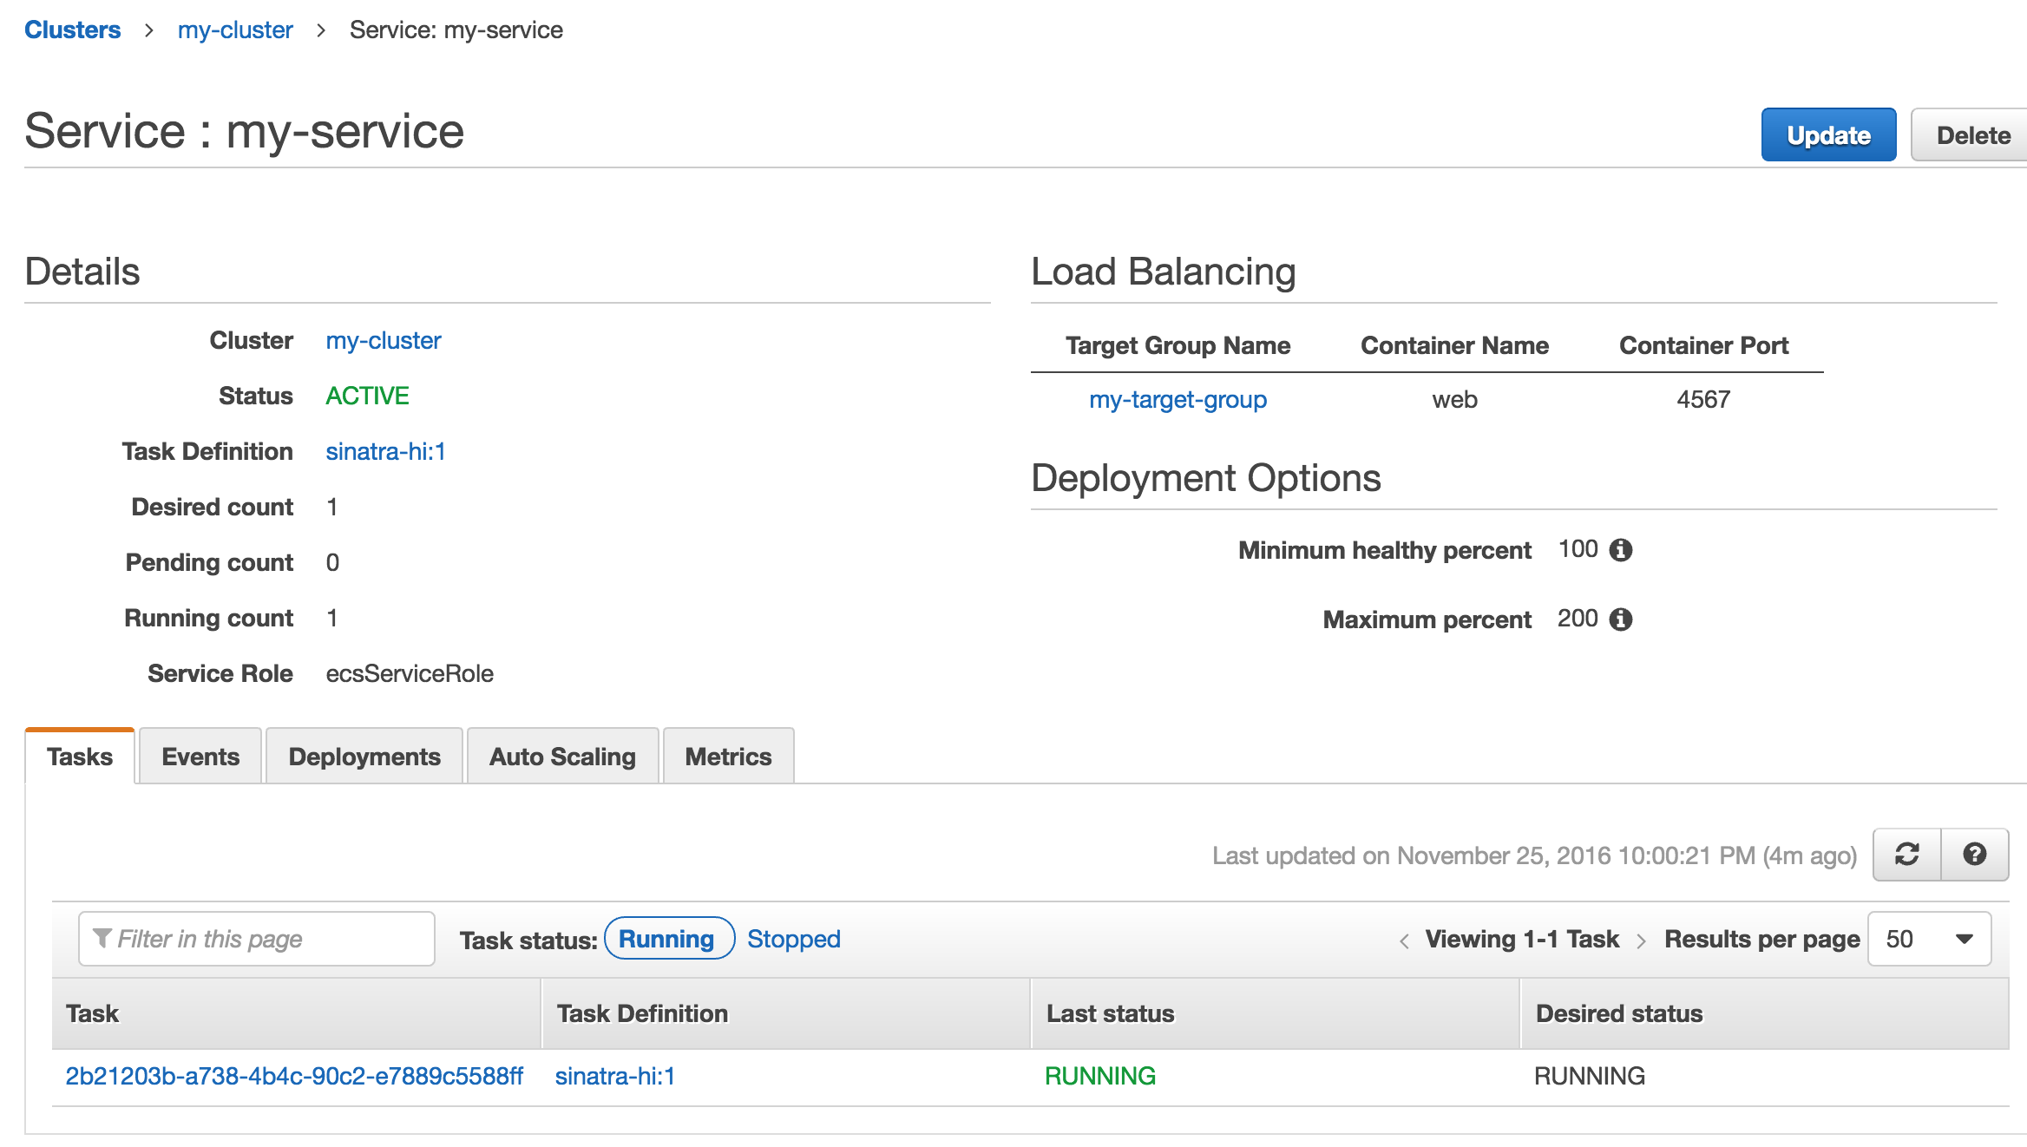Sort by Desired status column header
This screenshot has width=2027, height=1147.
(x=1765, y=1013)
